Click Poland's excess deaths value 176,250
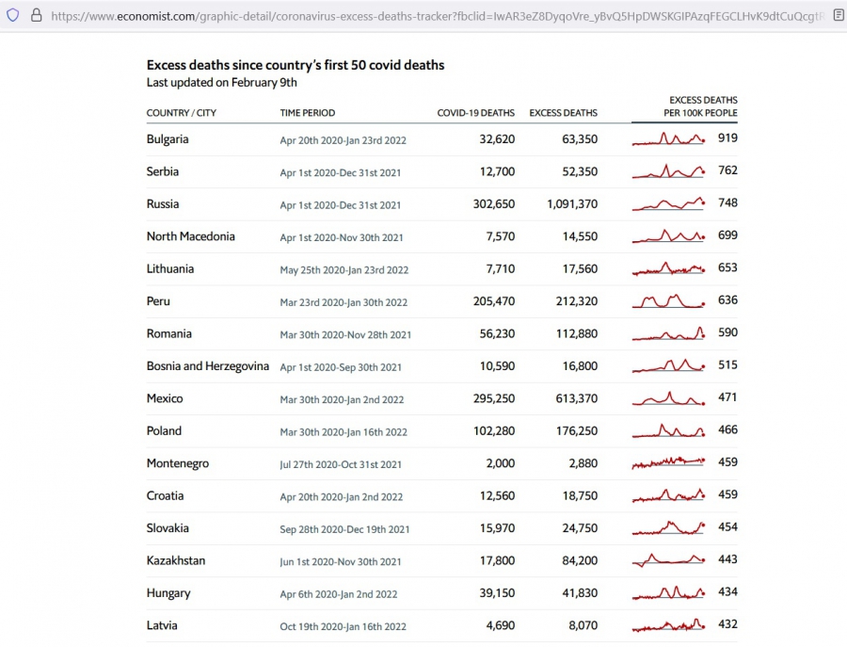Image resolution: width=847 pixels, height=647 pixels. 571,431
